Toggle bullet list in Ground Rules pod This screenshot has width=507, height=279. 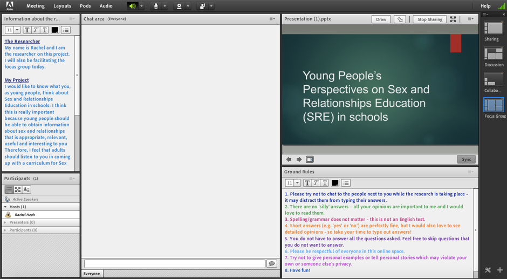click(346, 183)
